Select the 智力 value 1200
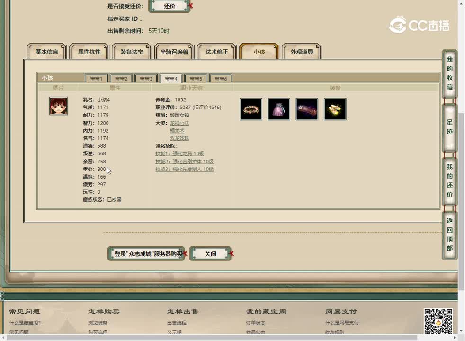This screenshot has height=341, width=465. (x=103, y=123)
